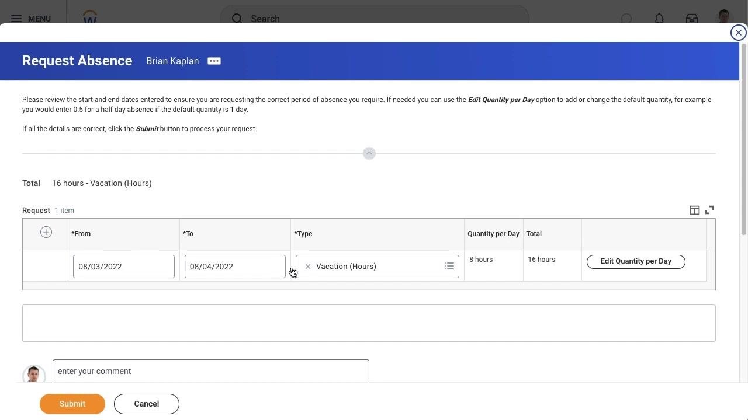The image size is (748, 420).
Task: Click into the enter your comment box
Action: point(211,371)
